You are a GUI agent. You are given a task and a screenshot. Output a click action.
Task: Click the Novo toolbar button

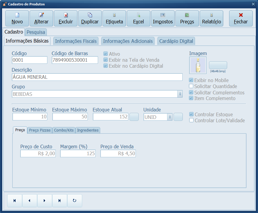(17, 19)
